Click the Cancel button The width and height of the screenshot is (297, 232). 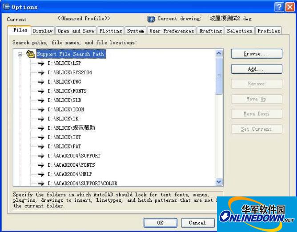pyautogui.click(x=197, y=223)
